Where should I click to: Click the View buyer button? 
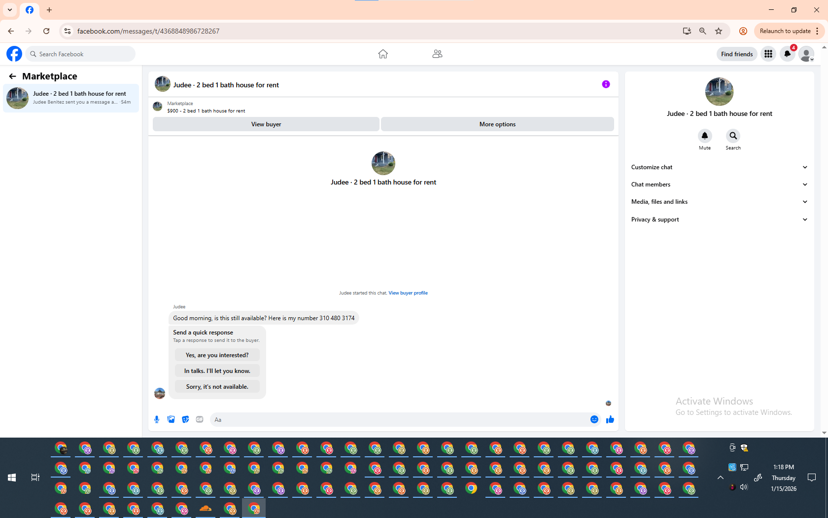(266, 124)
